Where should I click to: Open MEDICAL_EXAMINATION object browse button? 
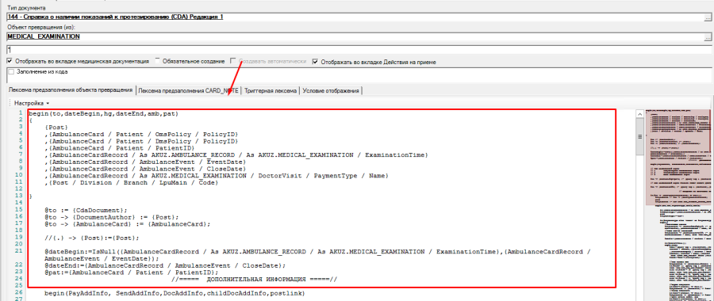(x=708, y=36)
